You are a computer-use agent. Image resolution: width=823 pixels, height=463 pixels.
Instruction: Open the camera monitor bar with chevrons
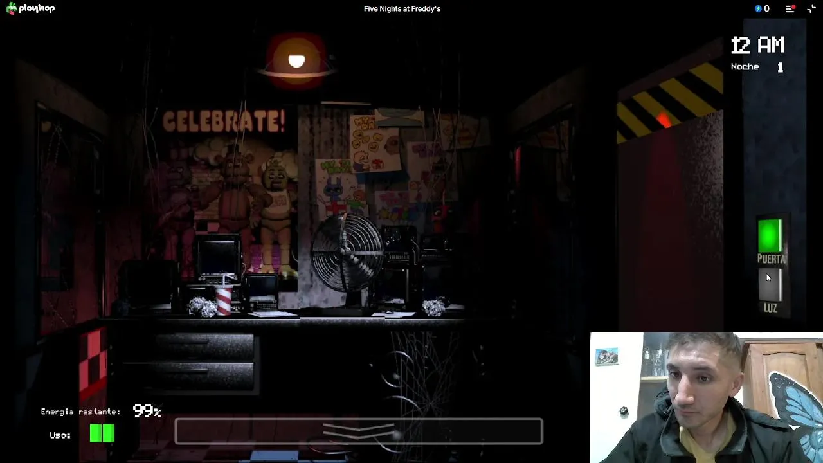tap(359, 431)
